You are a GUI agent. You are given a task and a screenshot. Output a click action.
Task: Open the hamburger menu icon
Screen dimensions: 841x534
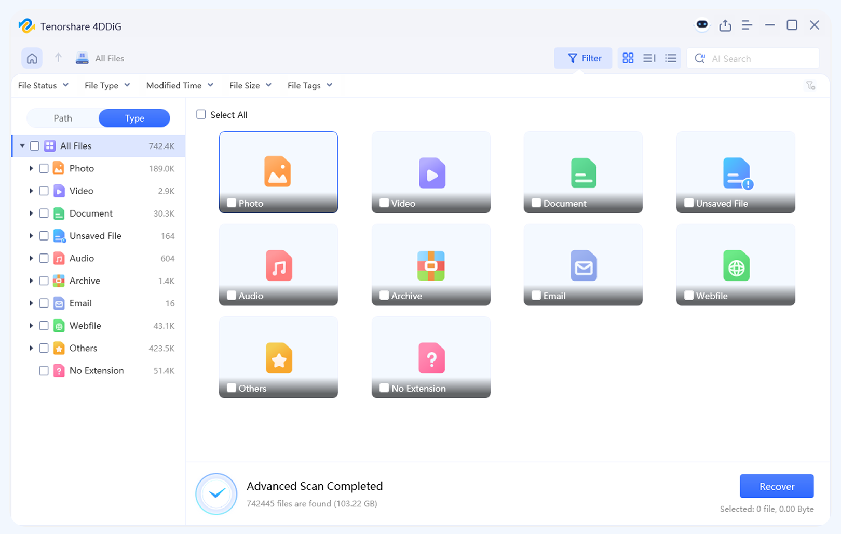747,25
